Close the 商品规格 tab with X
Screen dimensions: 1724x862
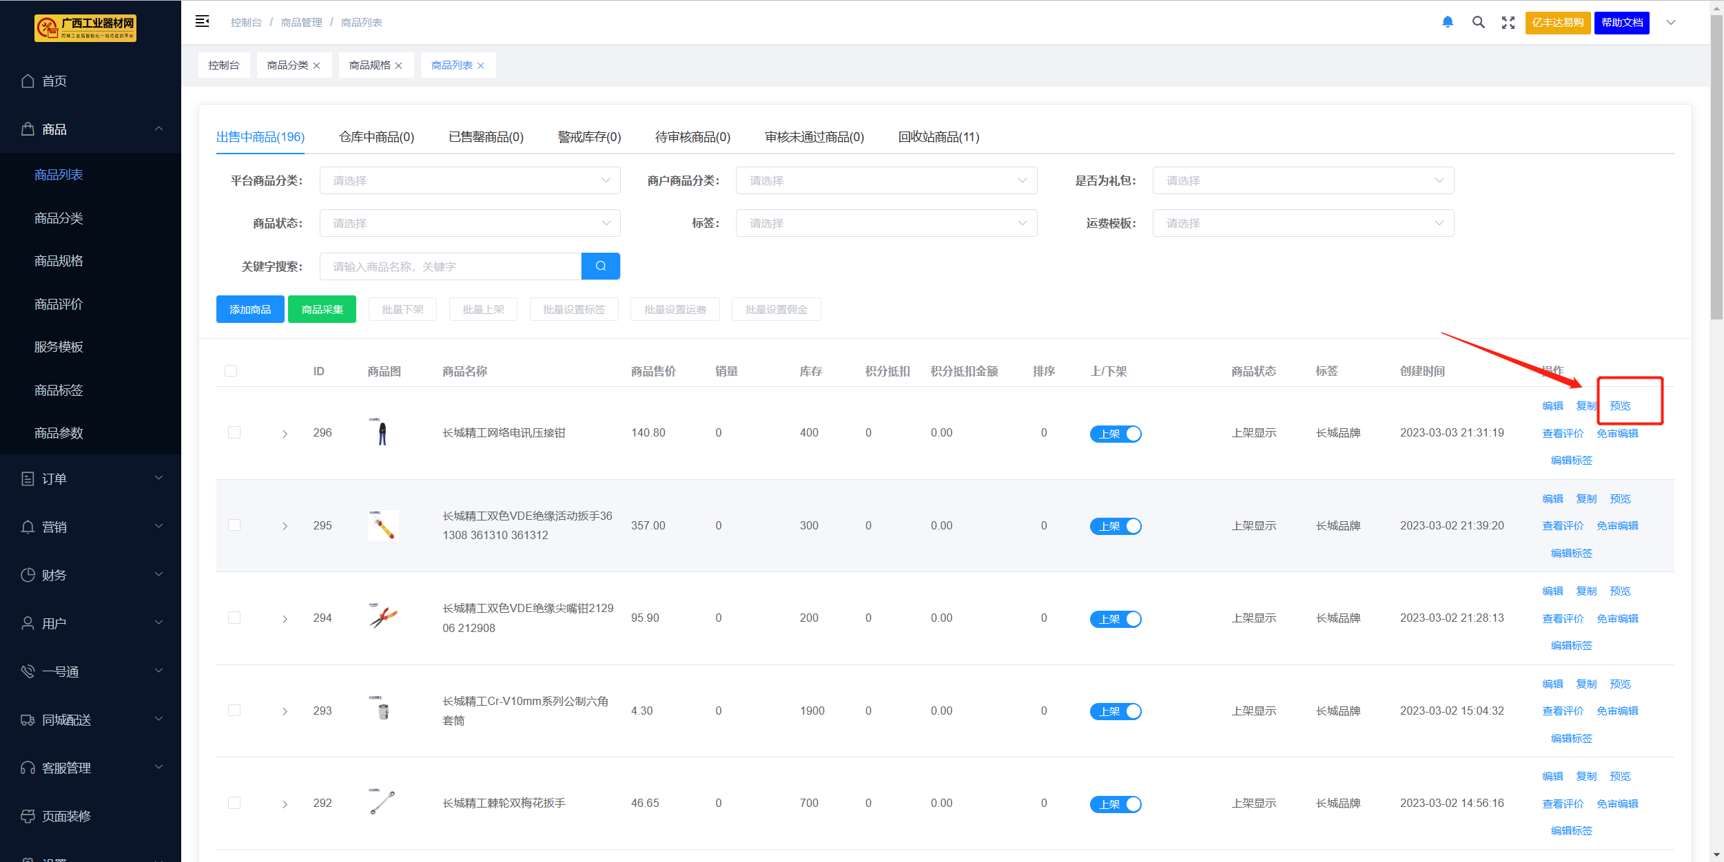[399, 65]
